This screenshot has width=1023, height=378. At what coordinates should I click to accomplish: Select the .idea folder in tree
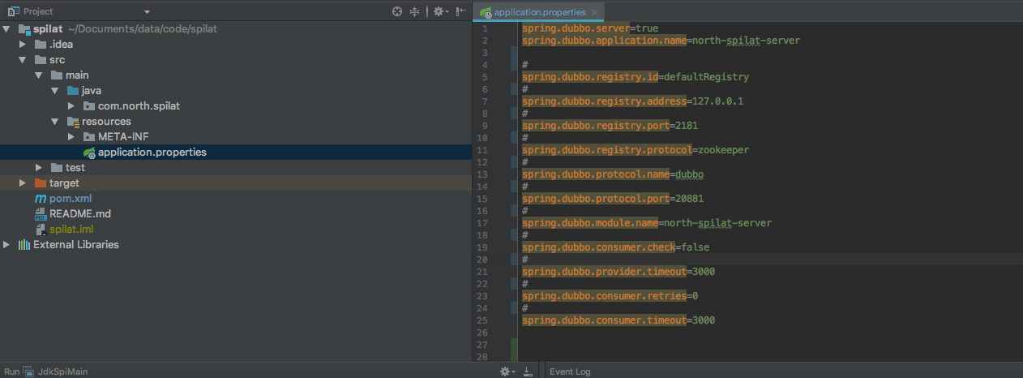pyautogui.click(x=61, y=45)
